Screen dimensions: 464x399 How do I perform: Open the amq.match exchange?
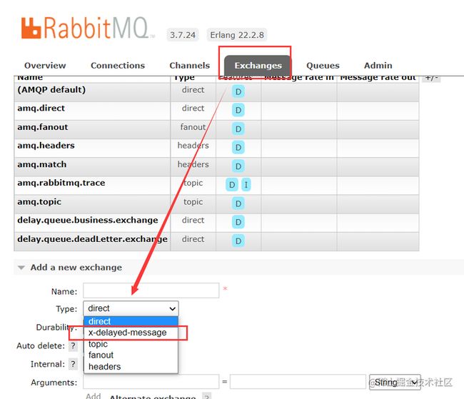[x=41, y=164]
